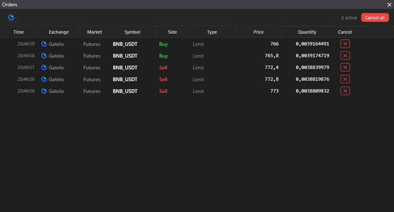
Task: Click the price 772,4 cell
Action: click(x=272, y=67)
